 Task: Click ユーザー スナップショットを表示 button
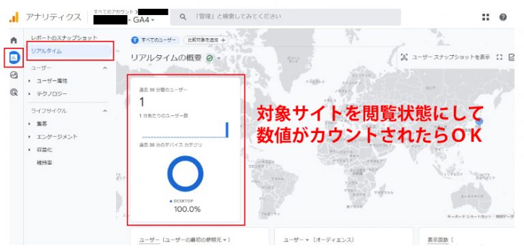(x=445, y=57)
